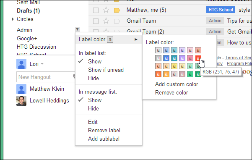Open the dropdown arrow beside Lori
252x160 pixels.
tap(42, 64)
